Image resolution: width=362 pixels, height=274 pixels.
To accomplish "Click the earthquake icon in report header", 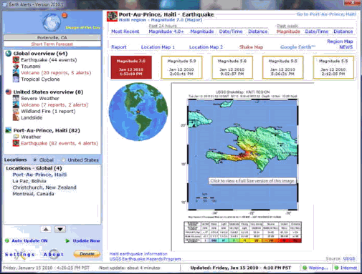I will [x=112, y=16].
